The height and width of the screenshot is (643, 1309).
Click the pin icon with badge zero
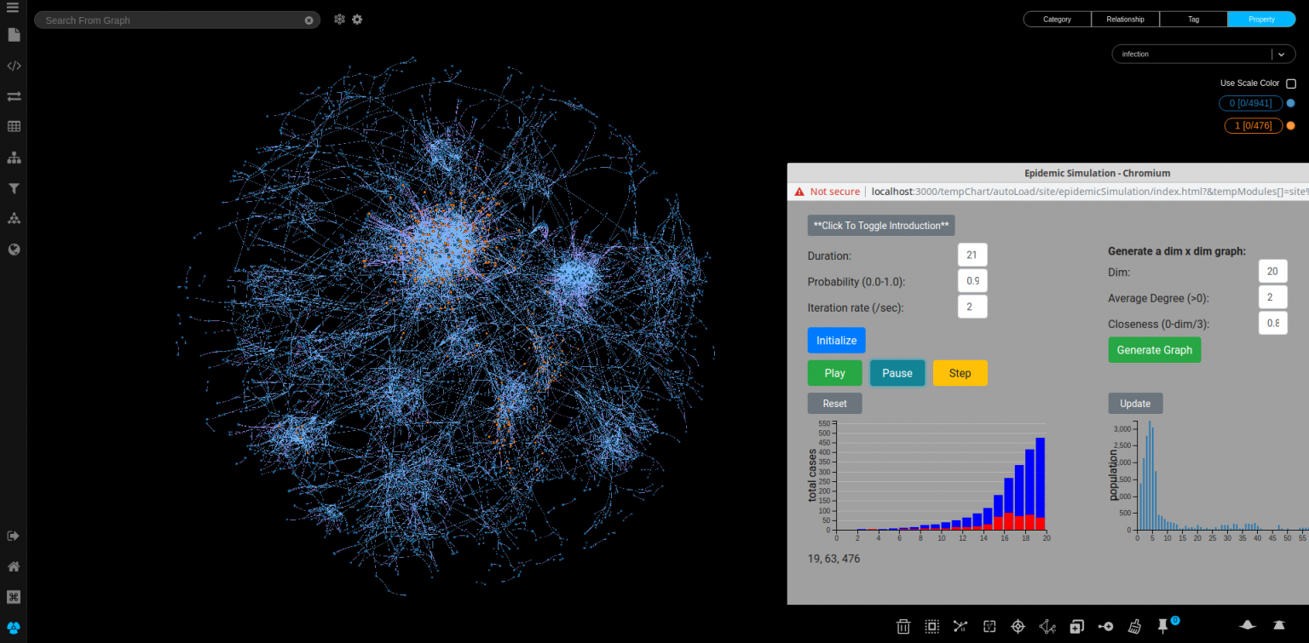pyautogui.click(x=1162, y=626)
